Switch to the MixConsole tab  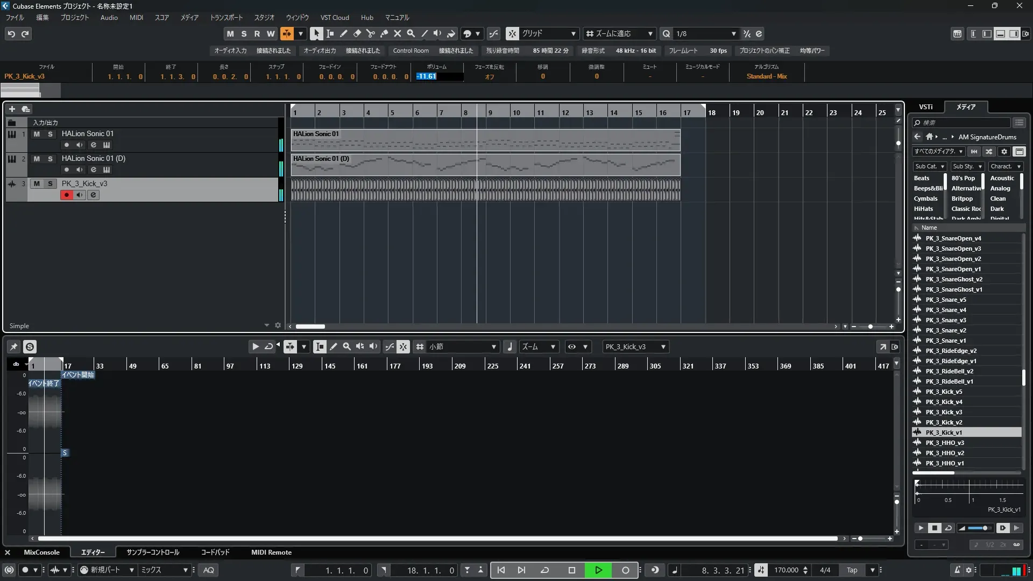tap(41, 552)
